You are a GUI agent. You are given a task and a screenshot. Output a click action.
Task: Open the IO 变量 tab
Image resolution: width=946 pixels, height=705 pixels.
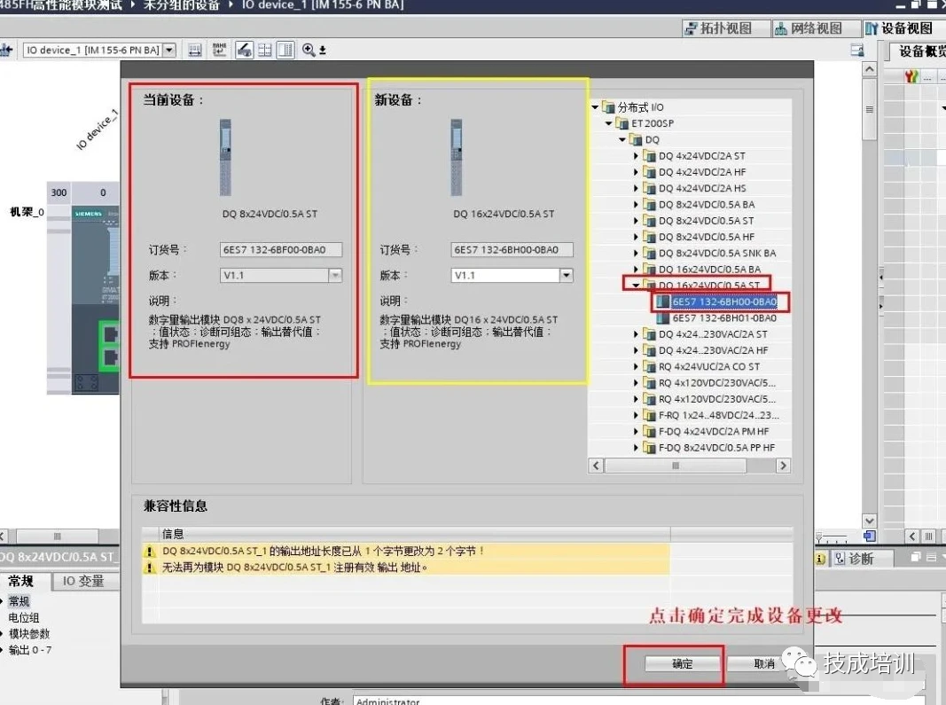click(x=82, y=581)
